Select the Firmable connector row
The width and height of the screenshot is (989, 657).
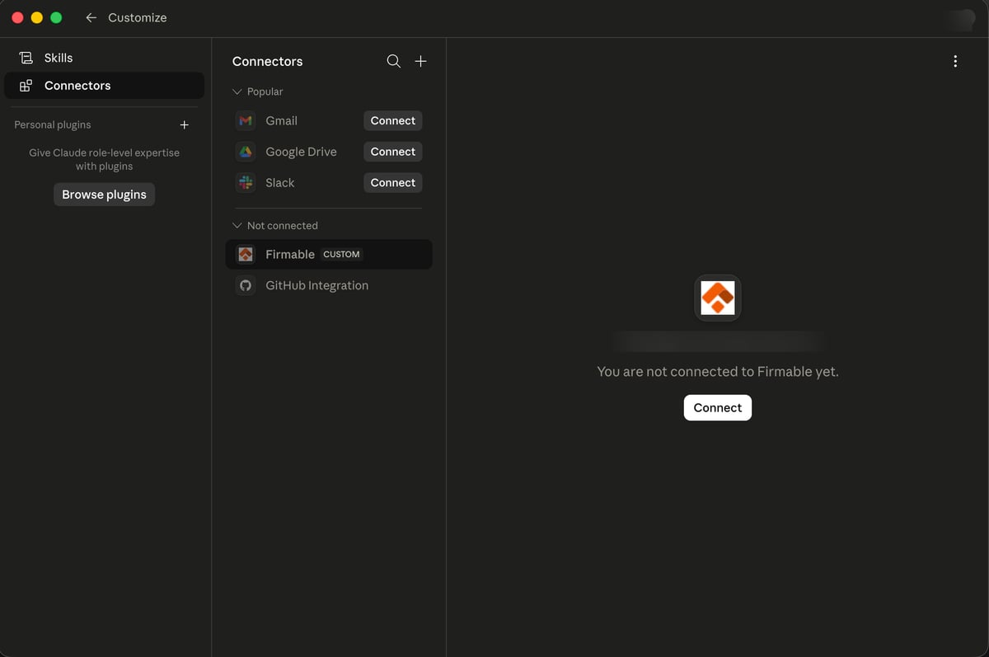[x=329, y=255]
